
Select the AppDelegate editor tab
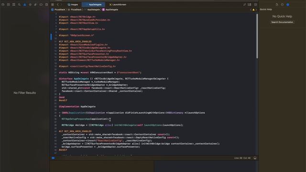(94, 4)
